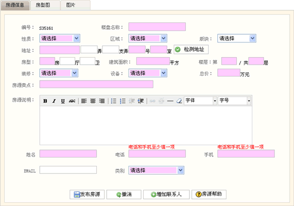Open the 性质 dropdown
This screenshot has height=206, width=294.
point(60,39)
